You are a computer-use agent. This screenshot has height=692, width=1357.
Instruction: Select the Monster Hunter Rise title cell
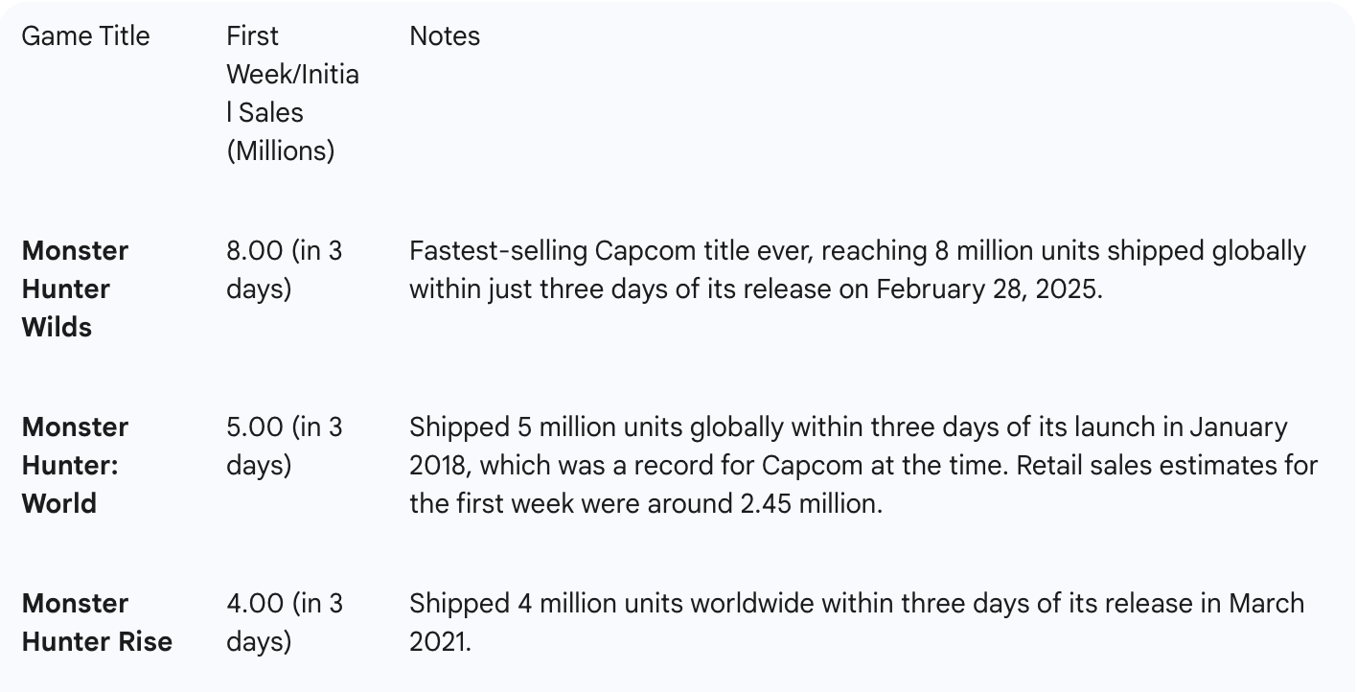(x=97, y=622)
